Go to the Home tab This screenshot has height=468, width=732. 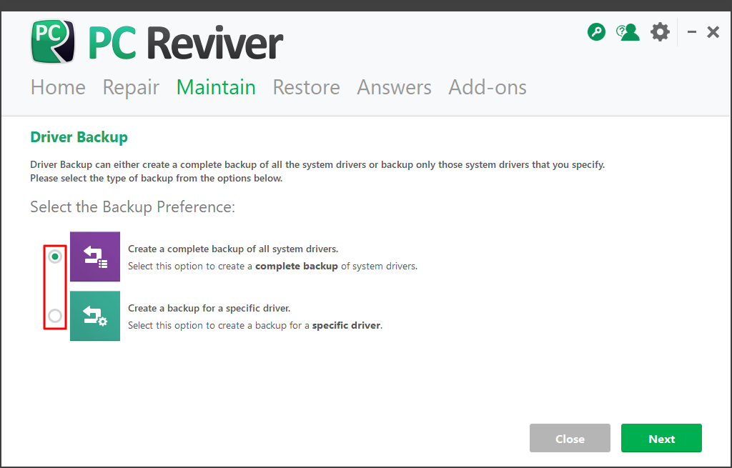58,87
